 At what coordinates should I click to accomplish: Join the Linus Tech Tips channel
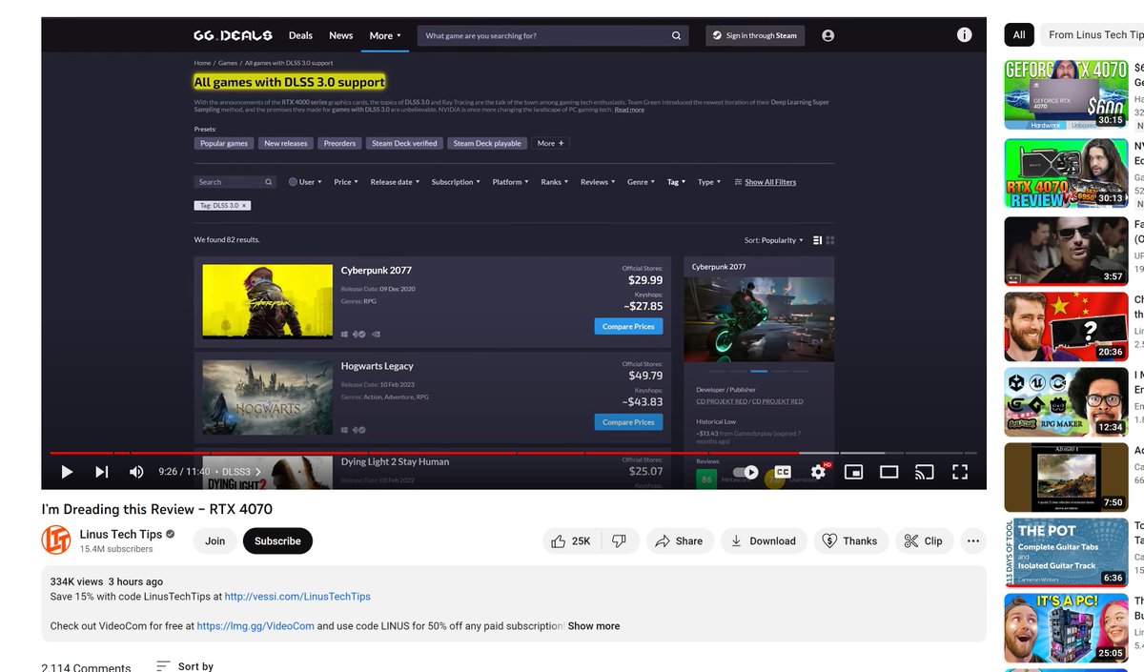(x=215, y=540)
